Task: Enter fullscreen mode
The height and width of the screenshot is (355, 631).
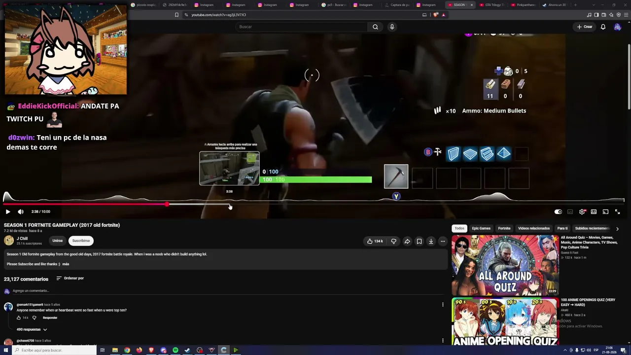Action: [x=617, y=212]
